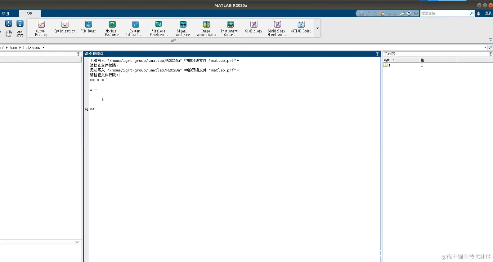Screen dimensions: 493x262
Task: Click the search icon beside the address bar
Action: click(491, 47)
